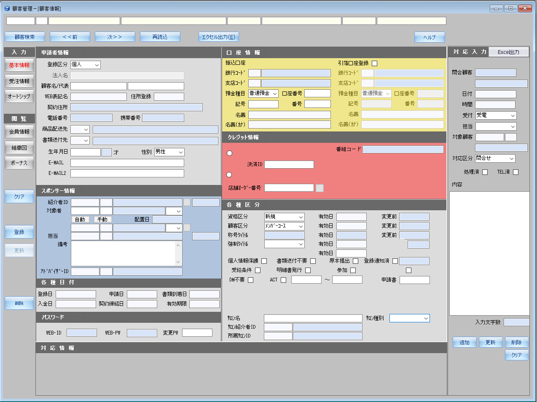Enable the 引落口座登録 checkbox

(374, 63)
